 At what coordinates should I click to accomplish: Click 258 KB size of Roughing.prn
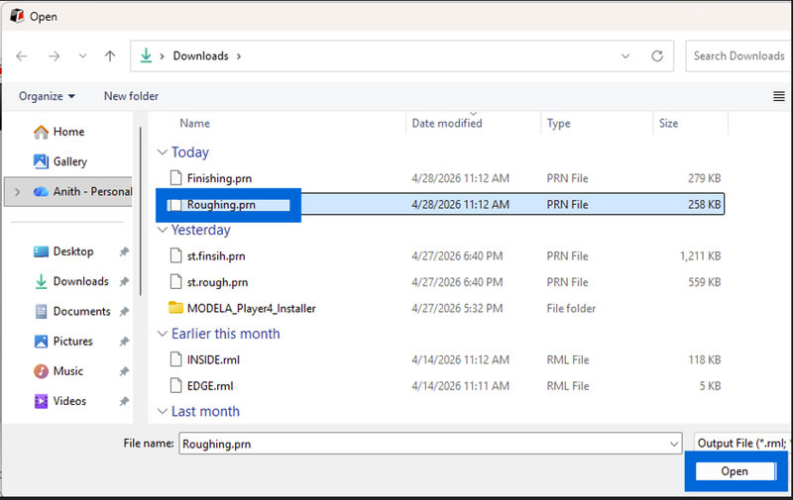point(704,205)
